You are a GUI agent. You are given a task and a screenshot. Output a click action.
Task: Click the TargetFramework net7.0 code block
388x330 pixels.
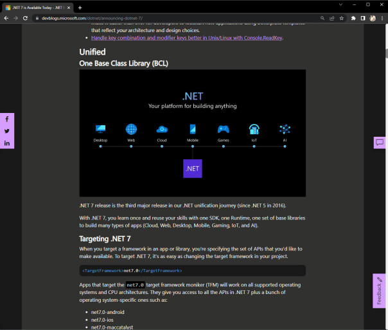[193, 270]
